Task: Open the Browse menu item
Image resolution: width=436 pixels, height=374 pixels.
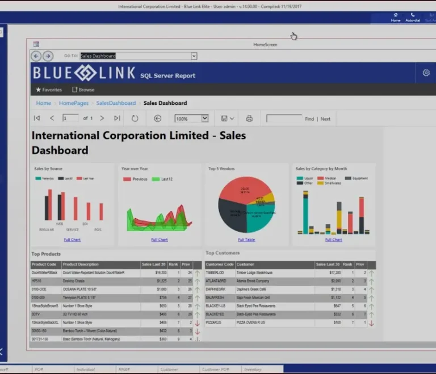Action: 83,90
